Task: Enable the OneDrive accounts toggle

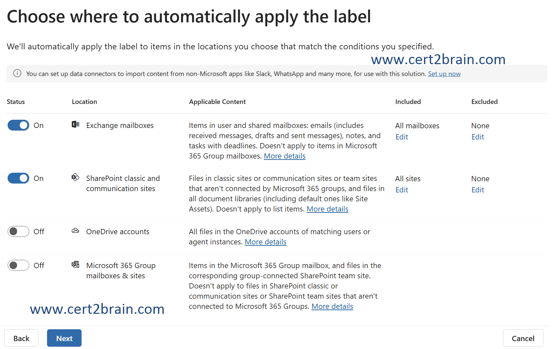Action: [18, 232]
